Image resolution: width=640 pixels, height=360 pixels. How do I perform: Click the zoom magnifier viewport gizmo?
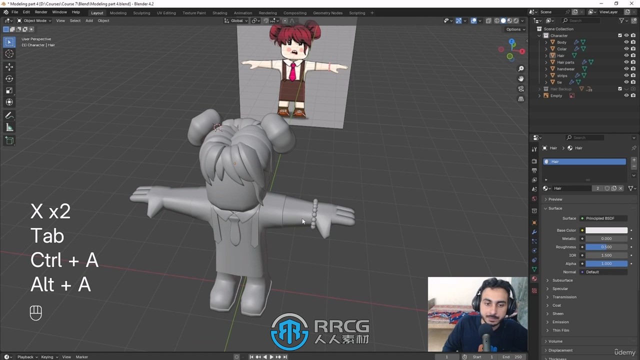click(x=521, y=68)
